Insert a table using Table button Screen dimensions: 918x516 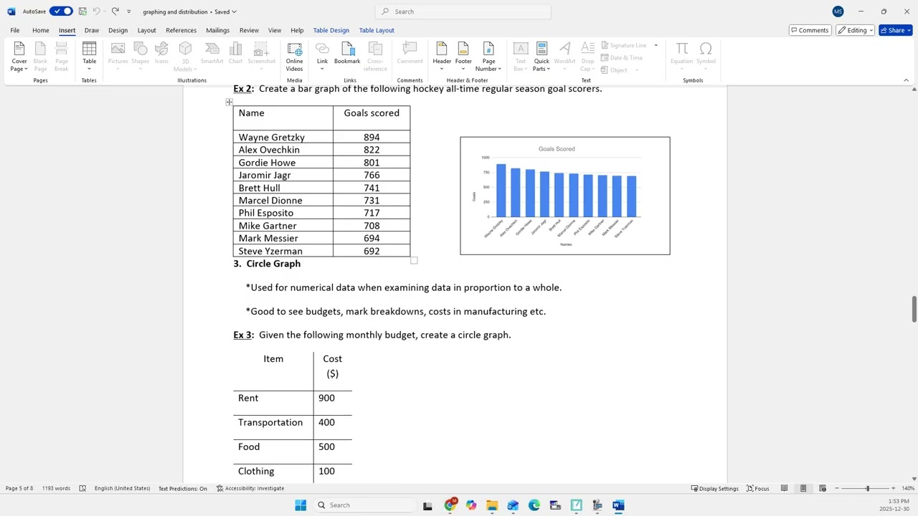tap(89, 57)
